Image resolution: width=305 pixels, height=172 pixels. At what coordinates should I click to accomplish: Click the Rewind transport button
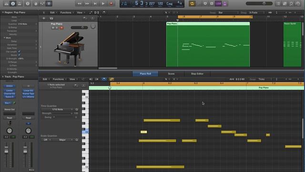click(x=79, y=3)
